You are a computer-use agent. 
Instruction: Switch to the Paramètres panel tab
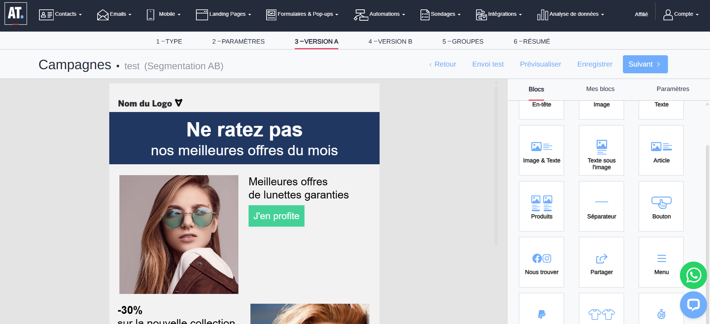click(673, 89)
